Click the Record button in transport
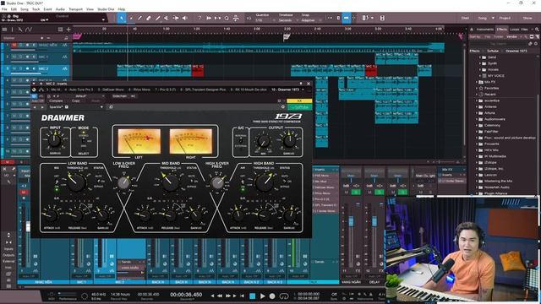The image size is (541, 304). point(272,296)
